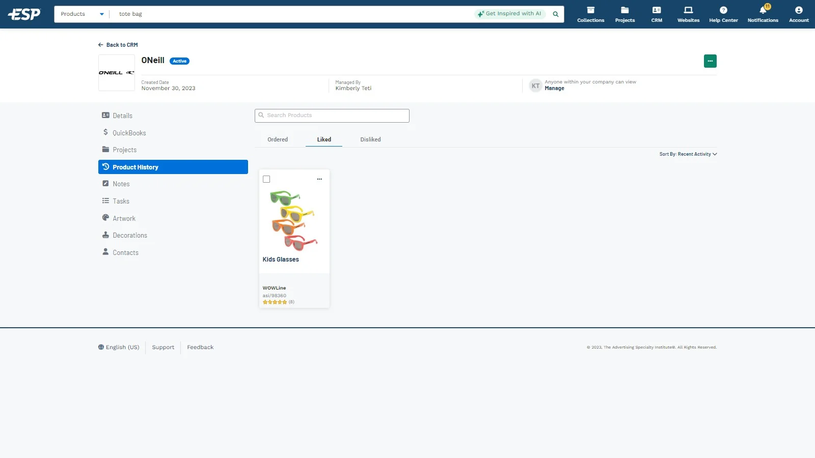This screenshot has width=815, height=458.
Task: Open Projects in sidebar
Action: (x=173, y=150)
